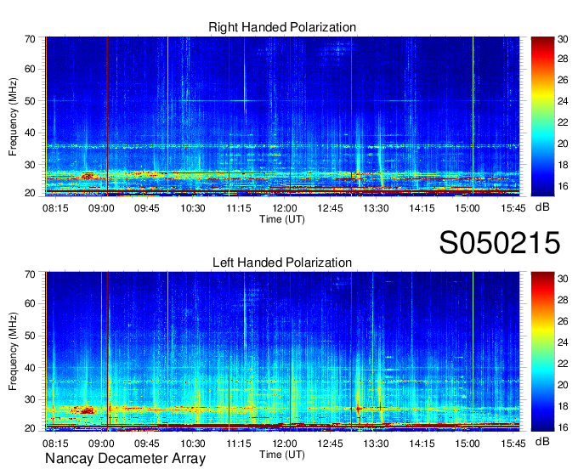Click the 09:00 time tick on bottom plot
This screenshot has width=578, height=469.
point(101,444)
